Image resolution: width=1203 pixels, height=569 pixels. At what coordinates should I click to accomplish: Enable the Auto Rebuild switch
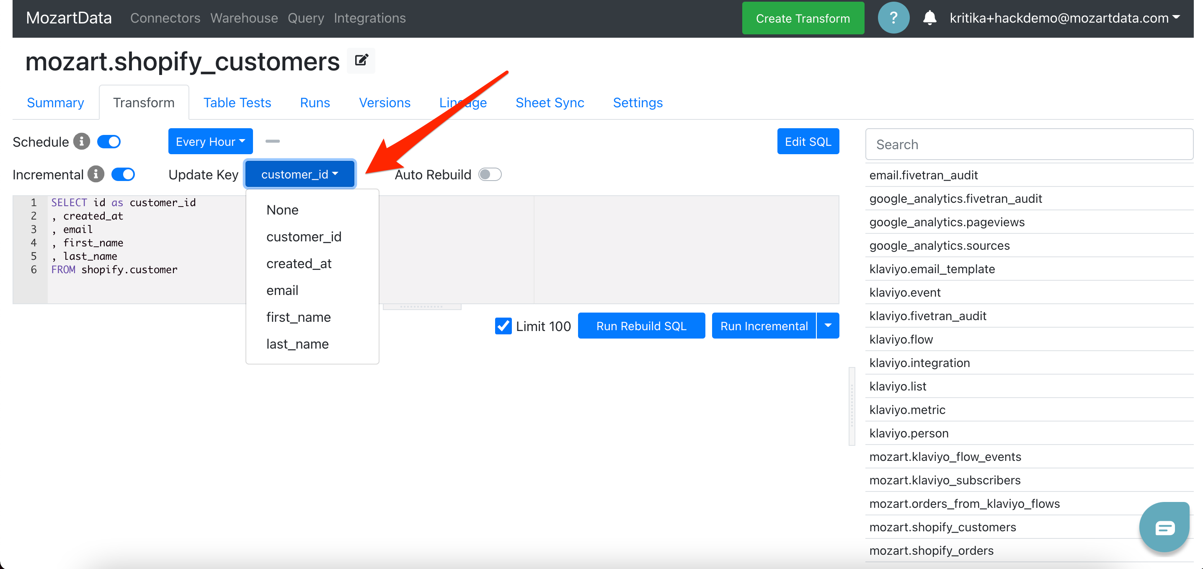490,174
